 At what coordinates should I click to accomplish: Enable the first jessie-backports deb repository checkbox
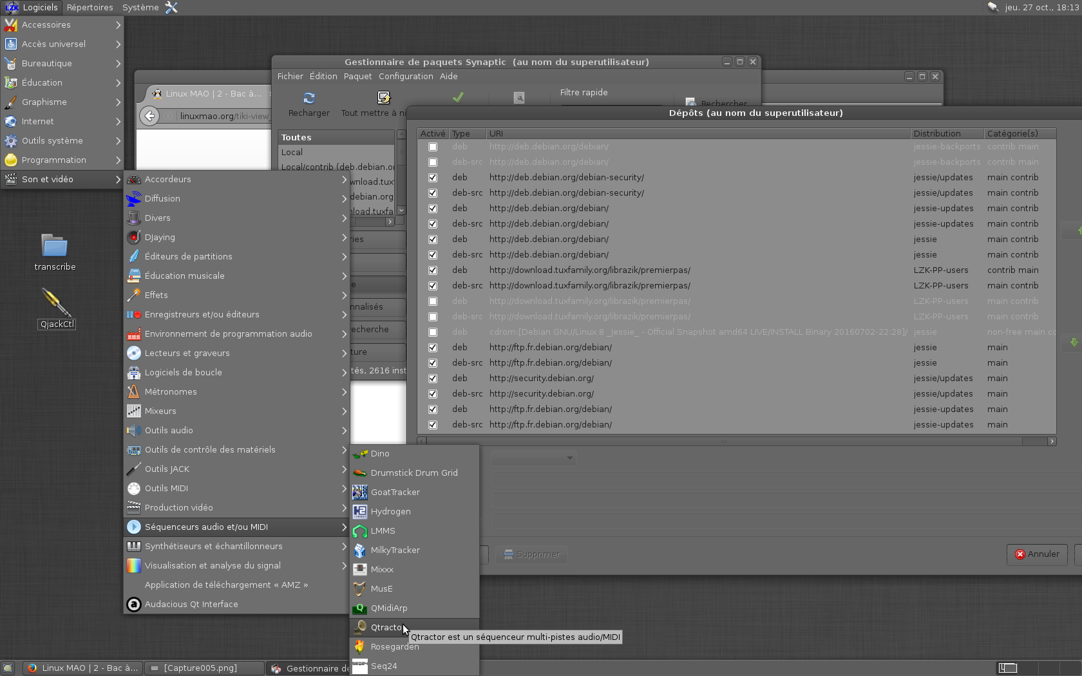pyautogui.click(x=433, y=147)
